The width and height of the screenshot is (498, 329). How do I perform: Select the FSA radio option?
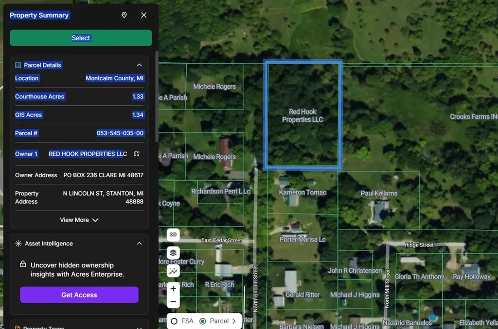click(x=174, y=321)
